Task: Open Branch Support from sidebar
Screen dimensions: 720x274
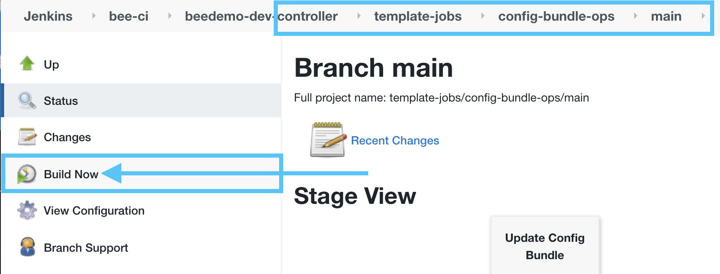Action: click(x=85, y=247)
